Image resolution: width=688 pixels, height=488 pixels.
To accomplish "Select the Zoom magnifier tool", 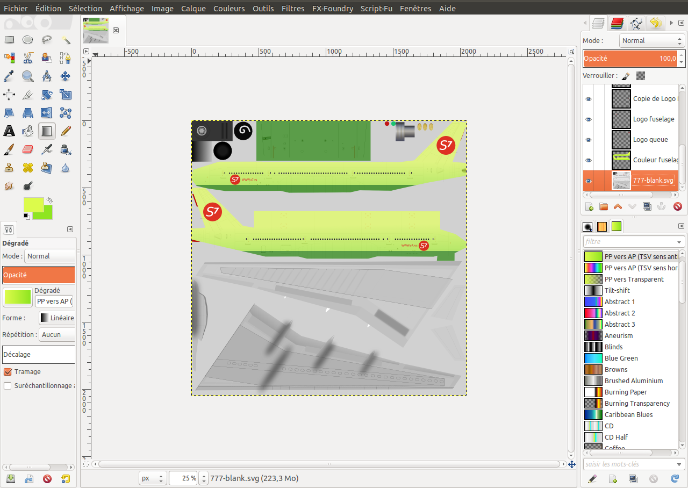I will tap(28, 76).
